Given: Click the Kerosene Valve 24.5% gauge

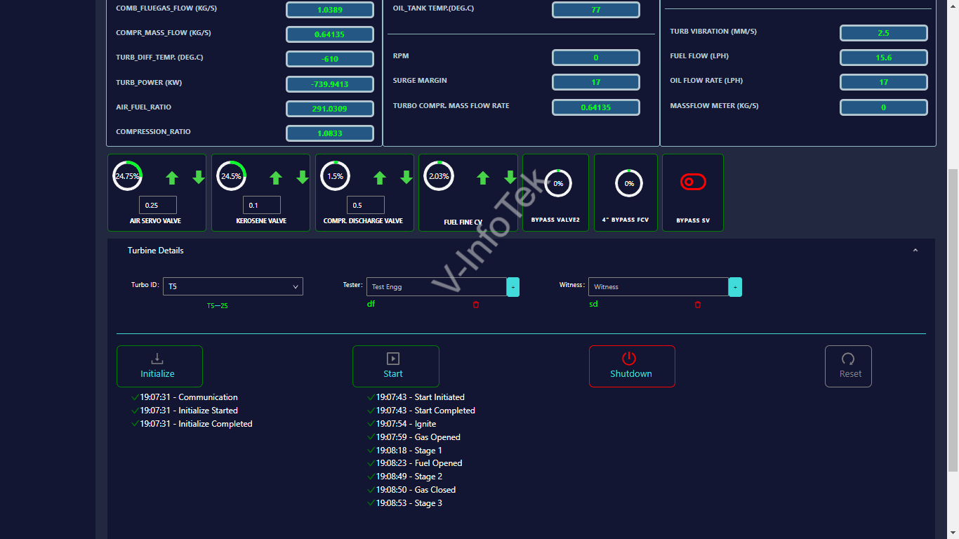Looking at the screenshot, I should pos(232,175).
